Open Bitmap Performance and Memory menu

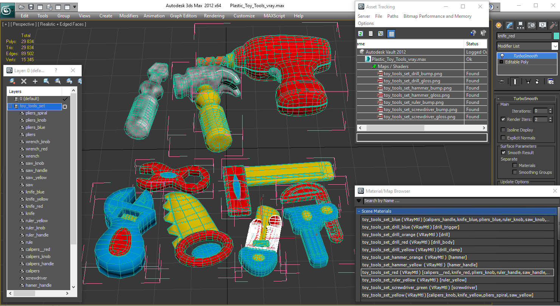click(x=437, y=16)
